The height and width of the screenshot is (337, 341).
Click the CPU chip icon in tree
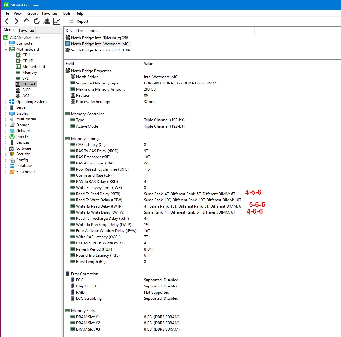click(18, 55)
